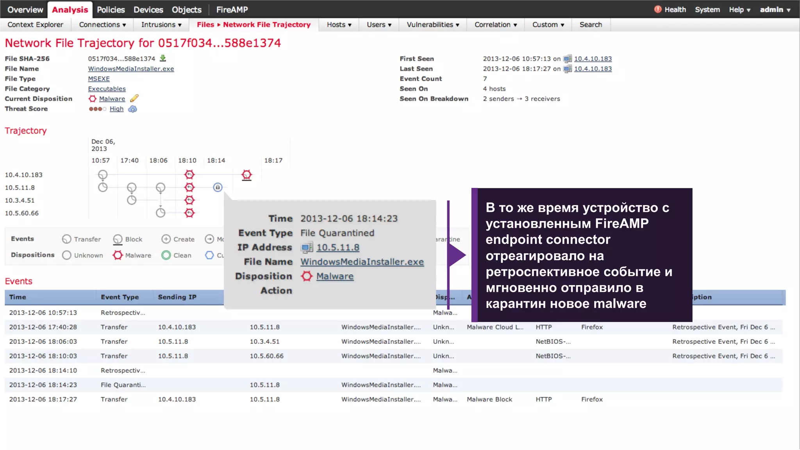This screenshot has width=800, height=450.
Task: Switch to the Overview tab
Action: (x=25, y=9)
